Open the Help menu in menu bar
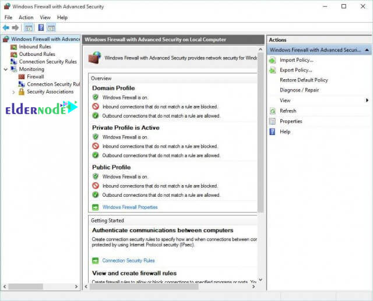Screen dimensions: 373x301 coord(62,17)
